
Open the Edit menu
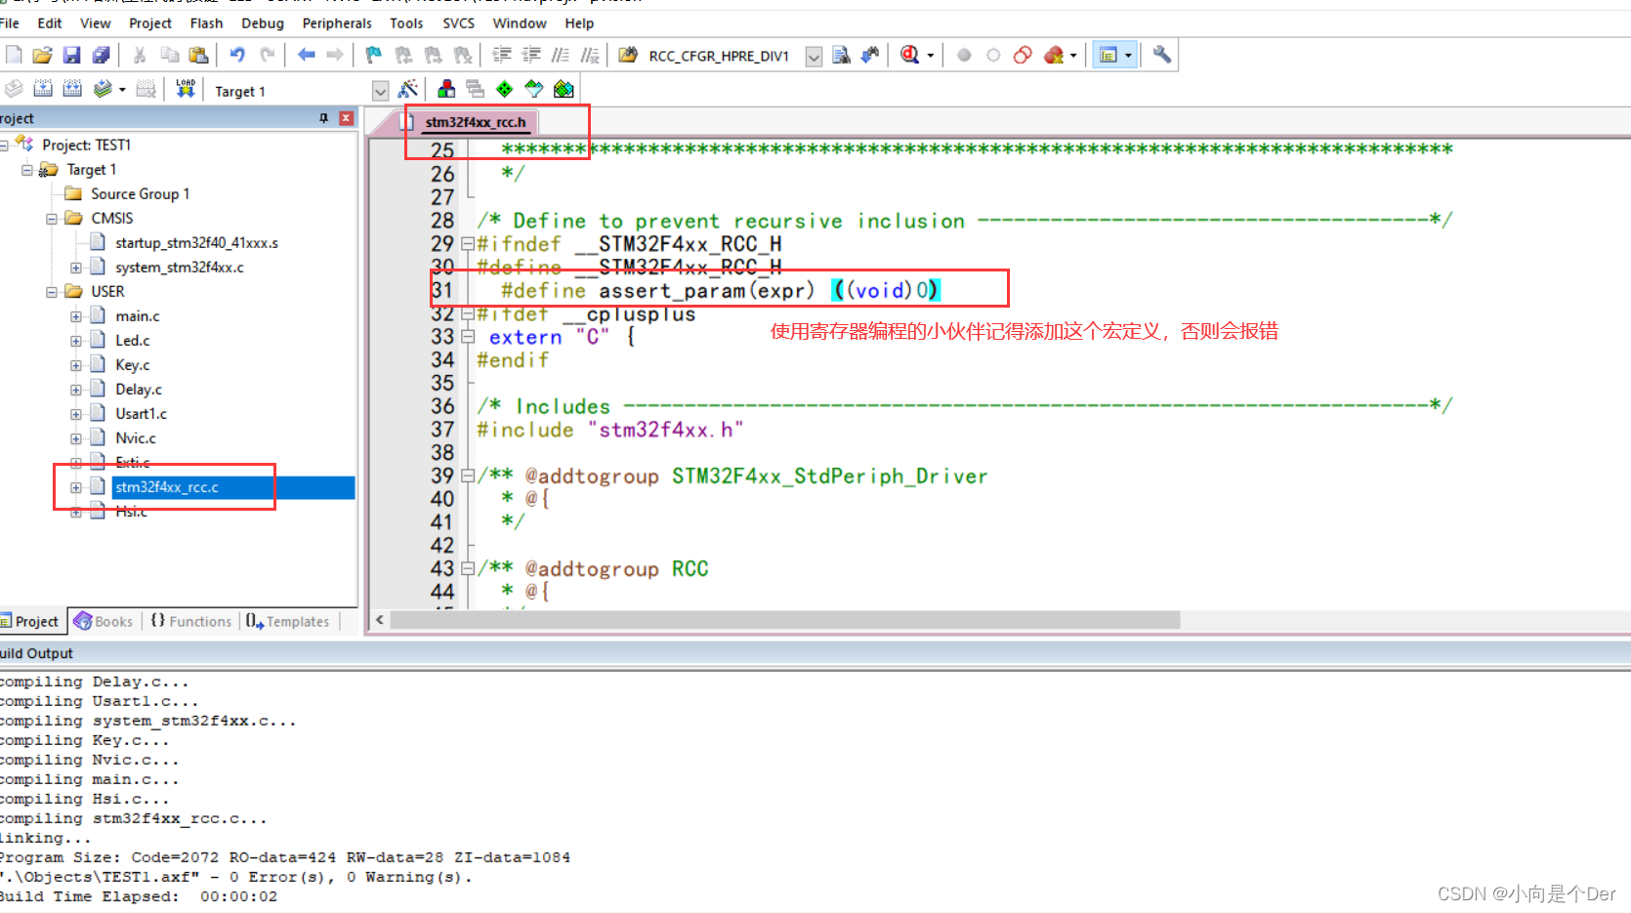tap(50, 23)
